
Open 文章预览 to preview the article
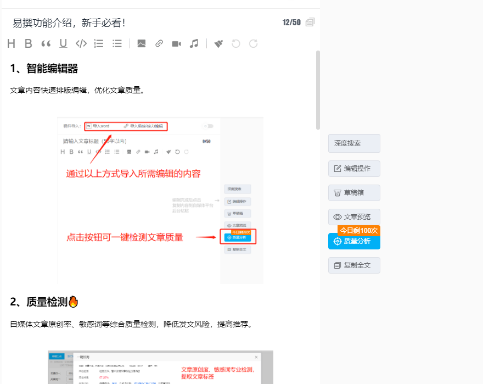tap(354, 217)
